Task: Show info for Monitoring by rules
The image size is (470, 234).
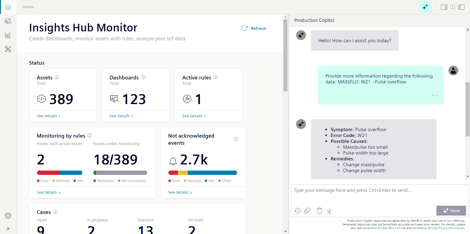Action: 90,135
